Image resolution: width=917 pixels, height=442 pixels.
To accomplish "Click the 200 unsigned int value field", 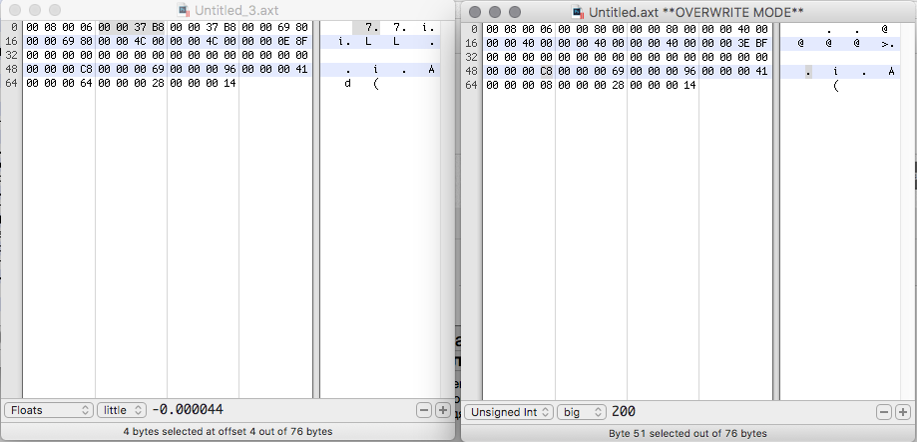I will pos(624,412).
